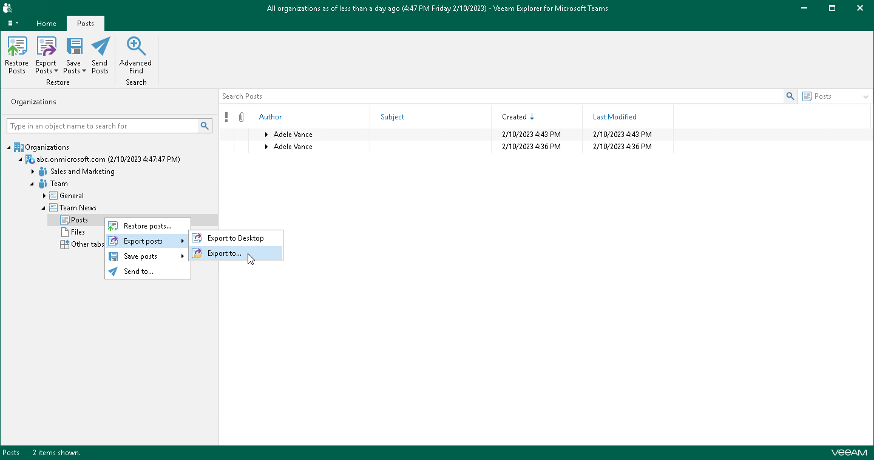Expand the Sales and Marketing team node
The height and width of the screenshot is (460, 874).
coord(33,172)
